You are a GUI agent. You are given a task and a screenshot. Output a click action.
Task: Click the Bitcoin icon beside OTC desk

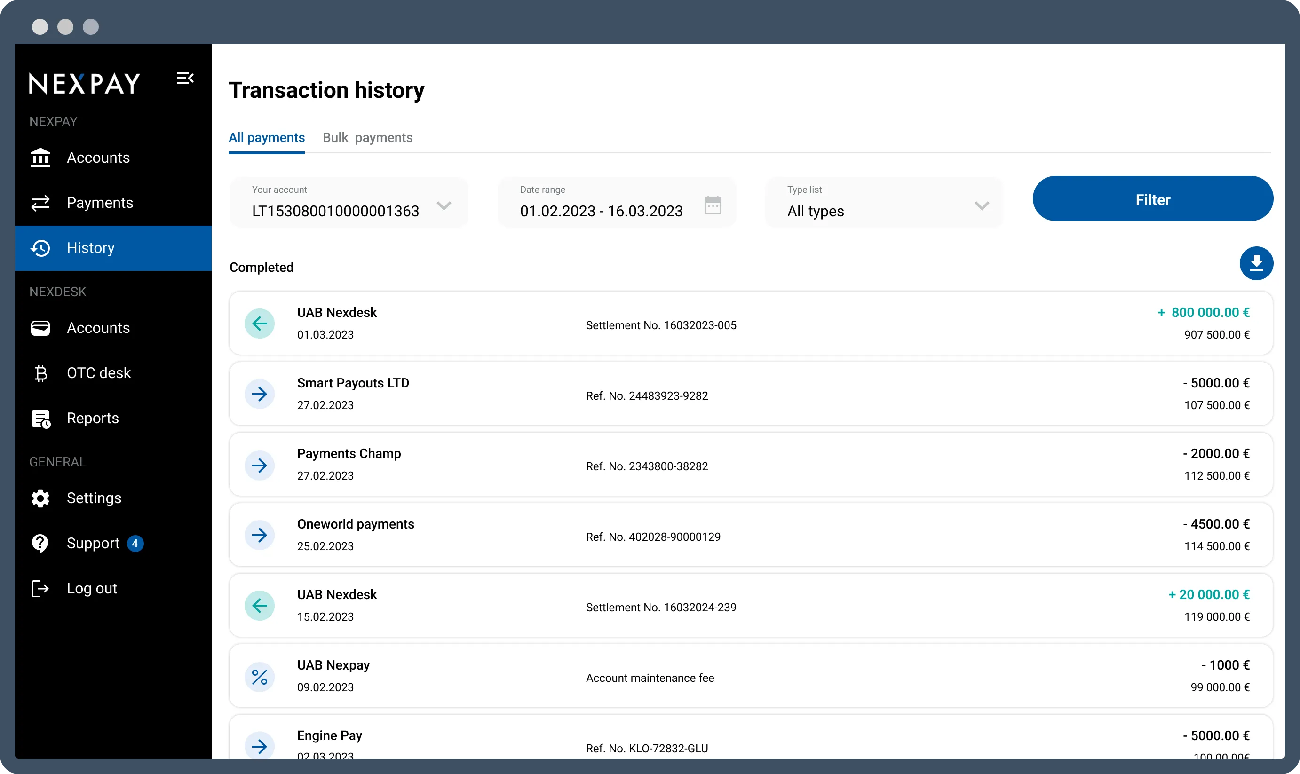point(40,373)
